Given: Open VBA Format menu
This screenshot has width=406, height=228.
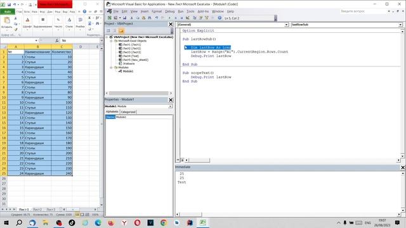Looking at the screenshot, I should [157, 11].
